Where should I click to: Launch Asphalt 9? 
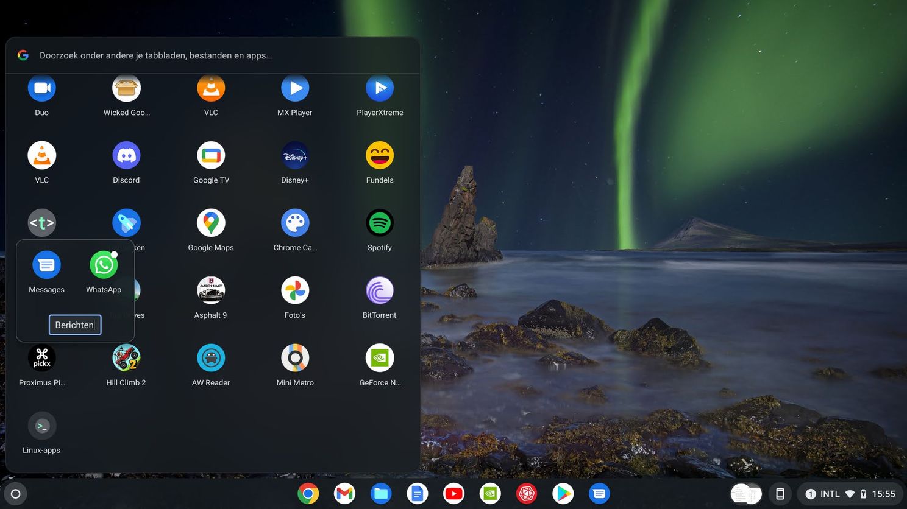click(x=211, y=290)
